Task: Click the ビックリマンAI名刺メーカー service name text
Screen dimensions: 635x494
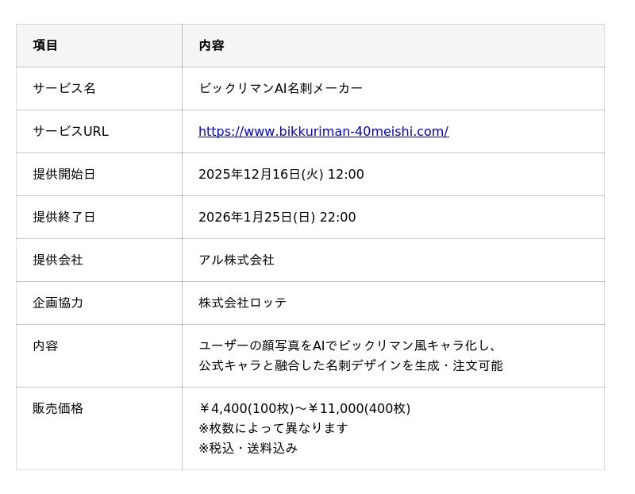Action: tap(280, 88)
